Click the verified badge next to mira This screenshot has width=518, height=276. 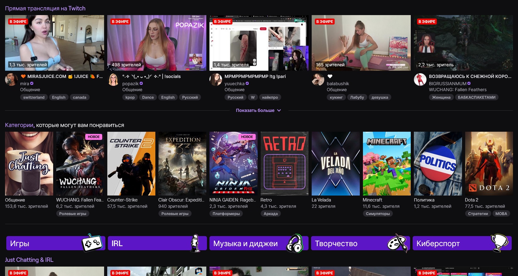pos(32,84)
